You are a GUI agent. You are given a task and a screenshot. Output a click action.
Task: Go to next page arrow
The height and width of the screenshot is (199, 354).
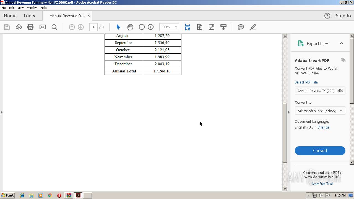coord(81,27)
